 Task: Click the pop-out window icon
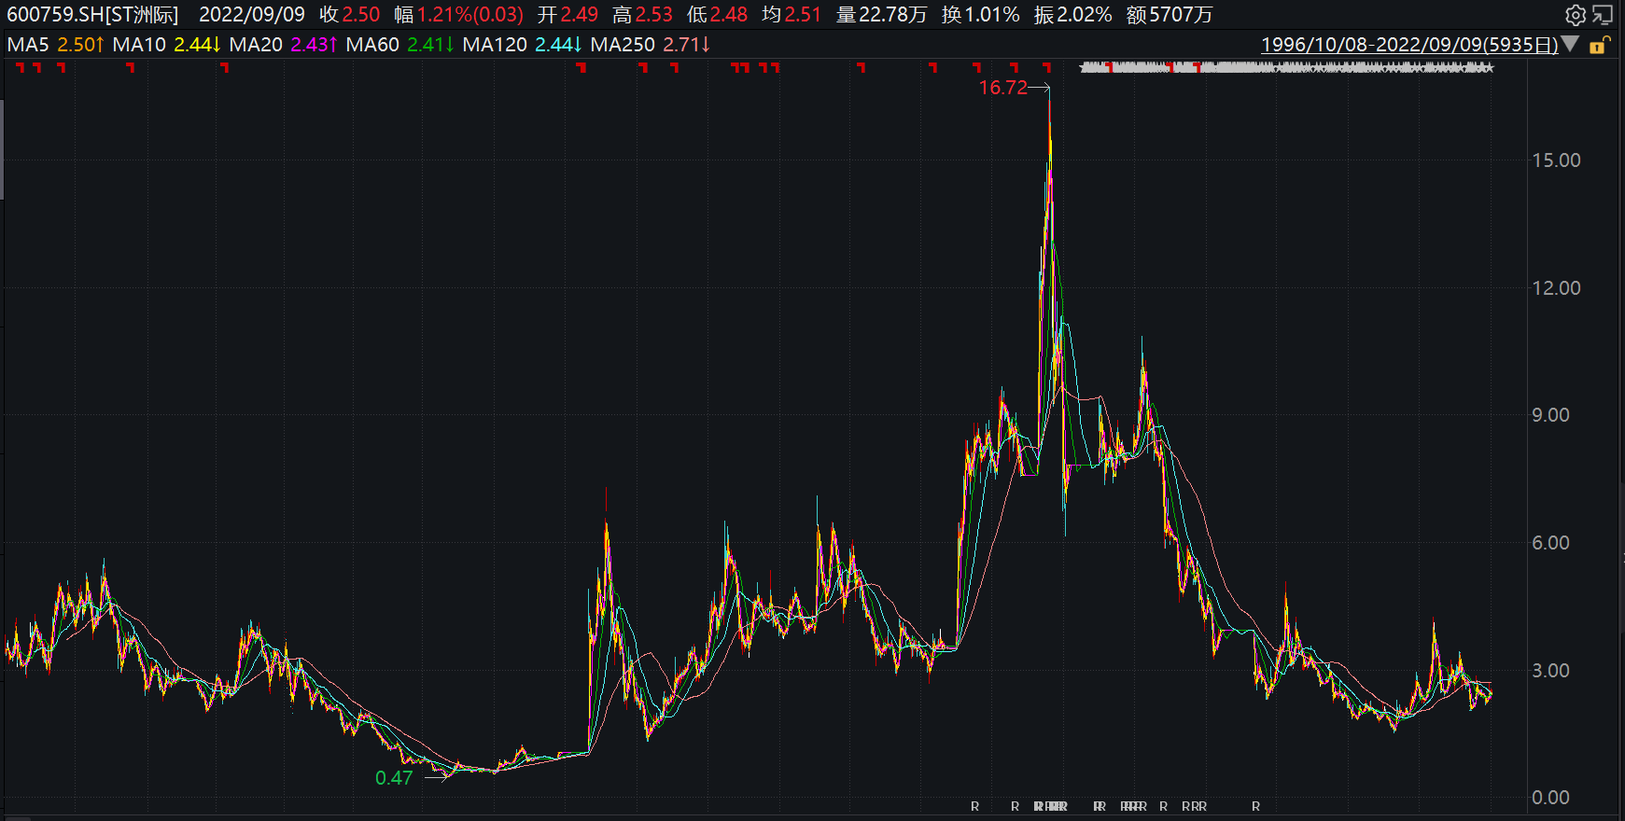(1602, 15)
